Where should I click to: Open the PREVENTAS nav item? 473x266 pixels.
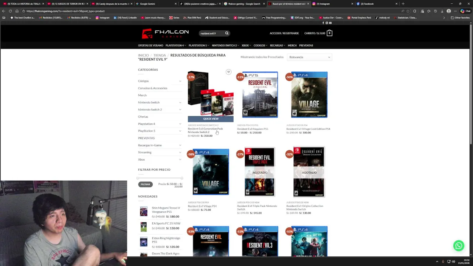click(x=306, y=45)
